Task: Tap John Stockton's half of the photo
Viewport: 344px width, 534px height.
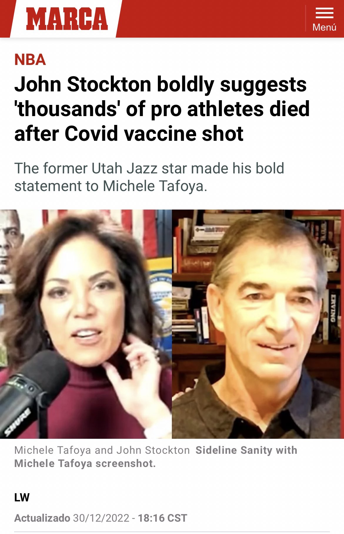Action: 258,324
